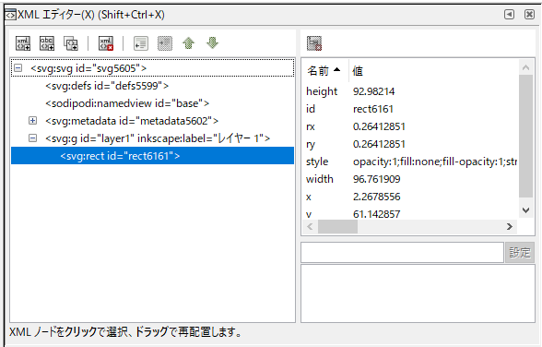Viewport: 542px width, 347px height.
Task: Click the XML editor panel title icon
Action: coord(10,15)
